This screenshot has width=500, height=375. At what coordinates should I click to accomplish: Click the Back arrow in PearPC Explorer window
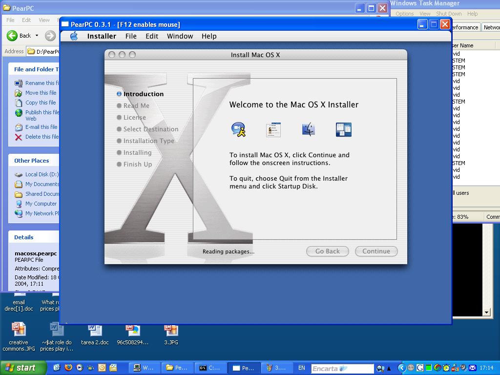12,36
